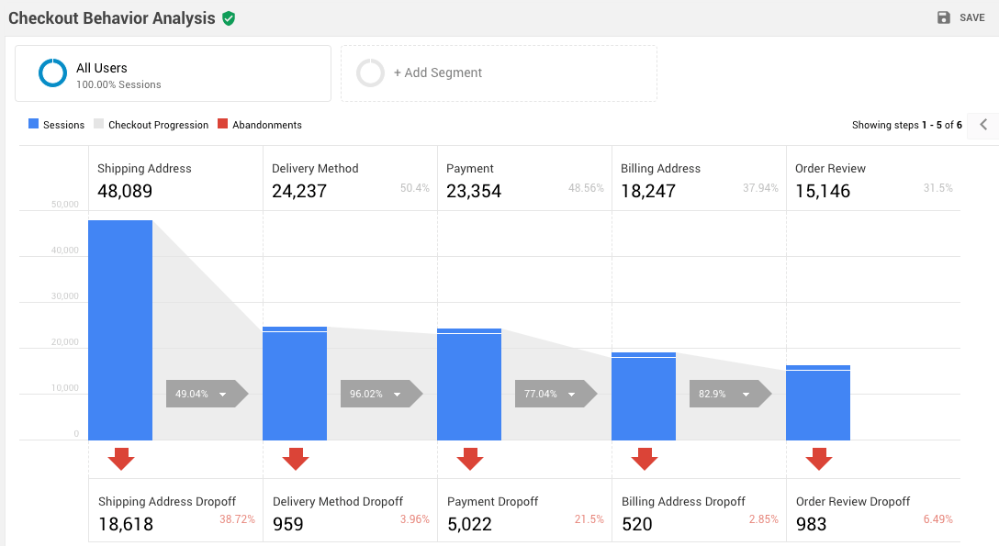999x546 pixels.
Task: Click red abandonment arrow under Order Review
Action: coord(819,459)
